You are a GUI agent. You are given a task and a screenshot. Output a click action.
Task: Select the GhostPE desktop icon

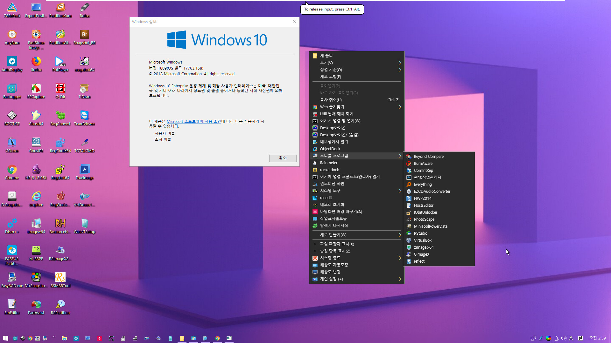click(x=36, y=145)
